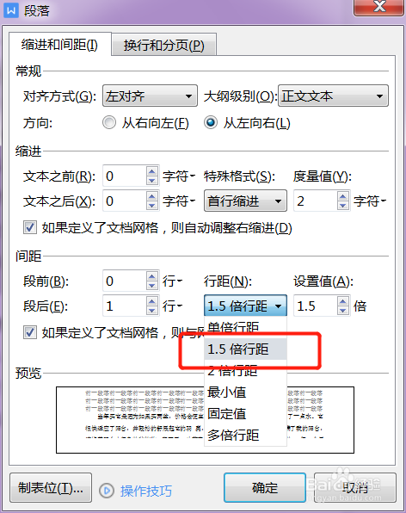Open unit dropdown 字符 next to 文本之前

pos(179,176)
